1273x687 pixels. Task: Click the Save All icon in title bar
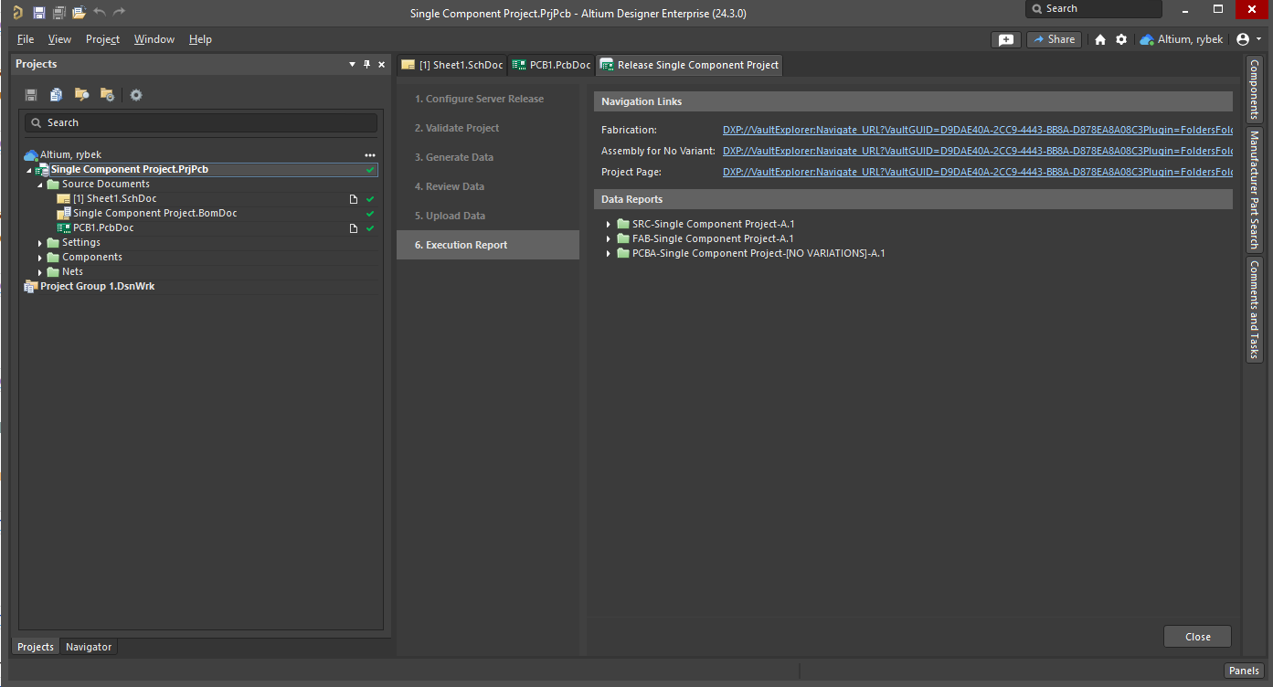[58, 13]
